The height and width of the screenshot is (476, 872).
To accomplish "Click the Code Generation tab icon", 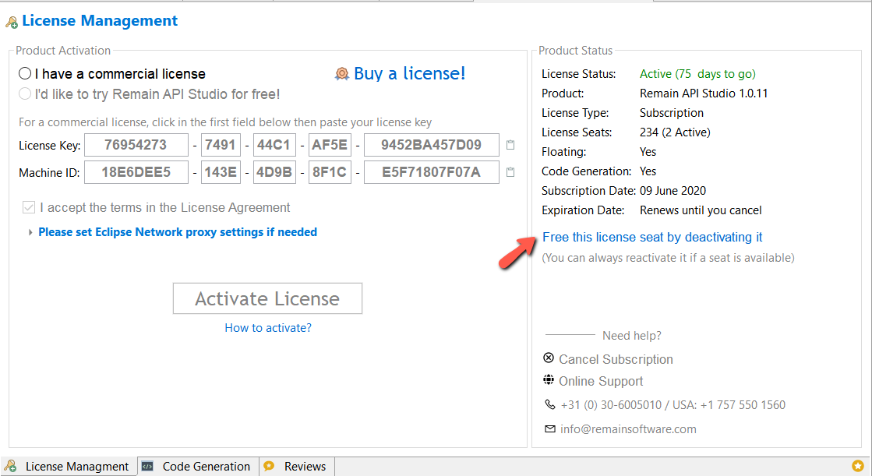I will 147,466.
